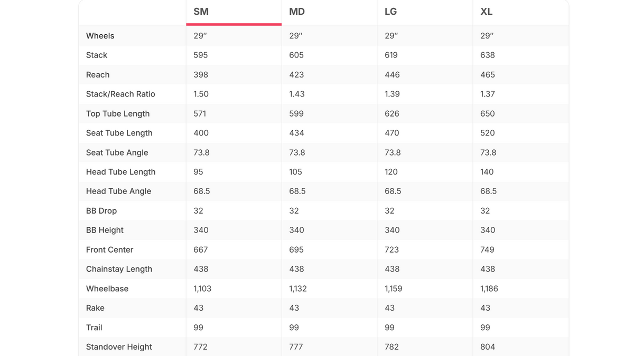The height and width of the screenshot is (356, 634).
Task: Click the MD Front Center value 695
Action: [296, 249]
